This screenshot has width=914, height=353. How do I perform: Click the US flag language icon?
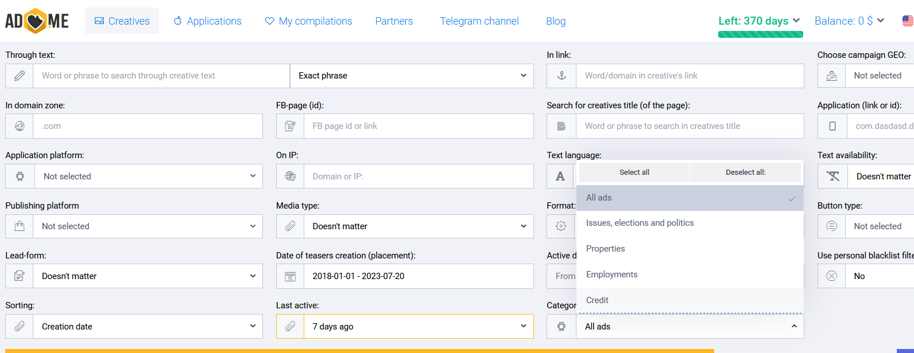point(908,21)
